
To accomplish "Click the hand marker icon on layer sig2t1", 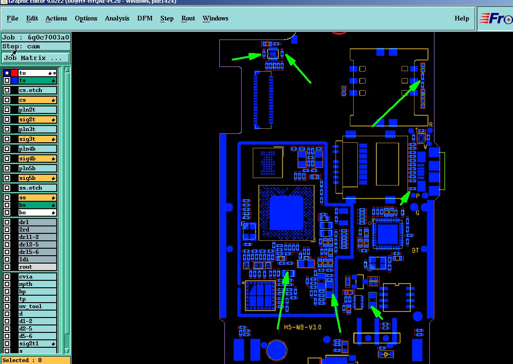I will 53,344.
